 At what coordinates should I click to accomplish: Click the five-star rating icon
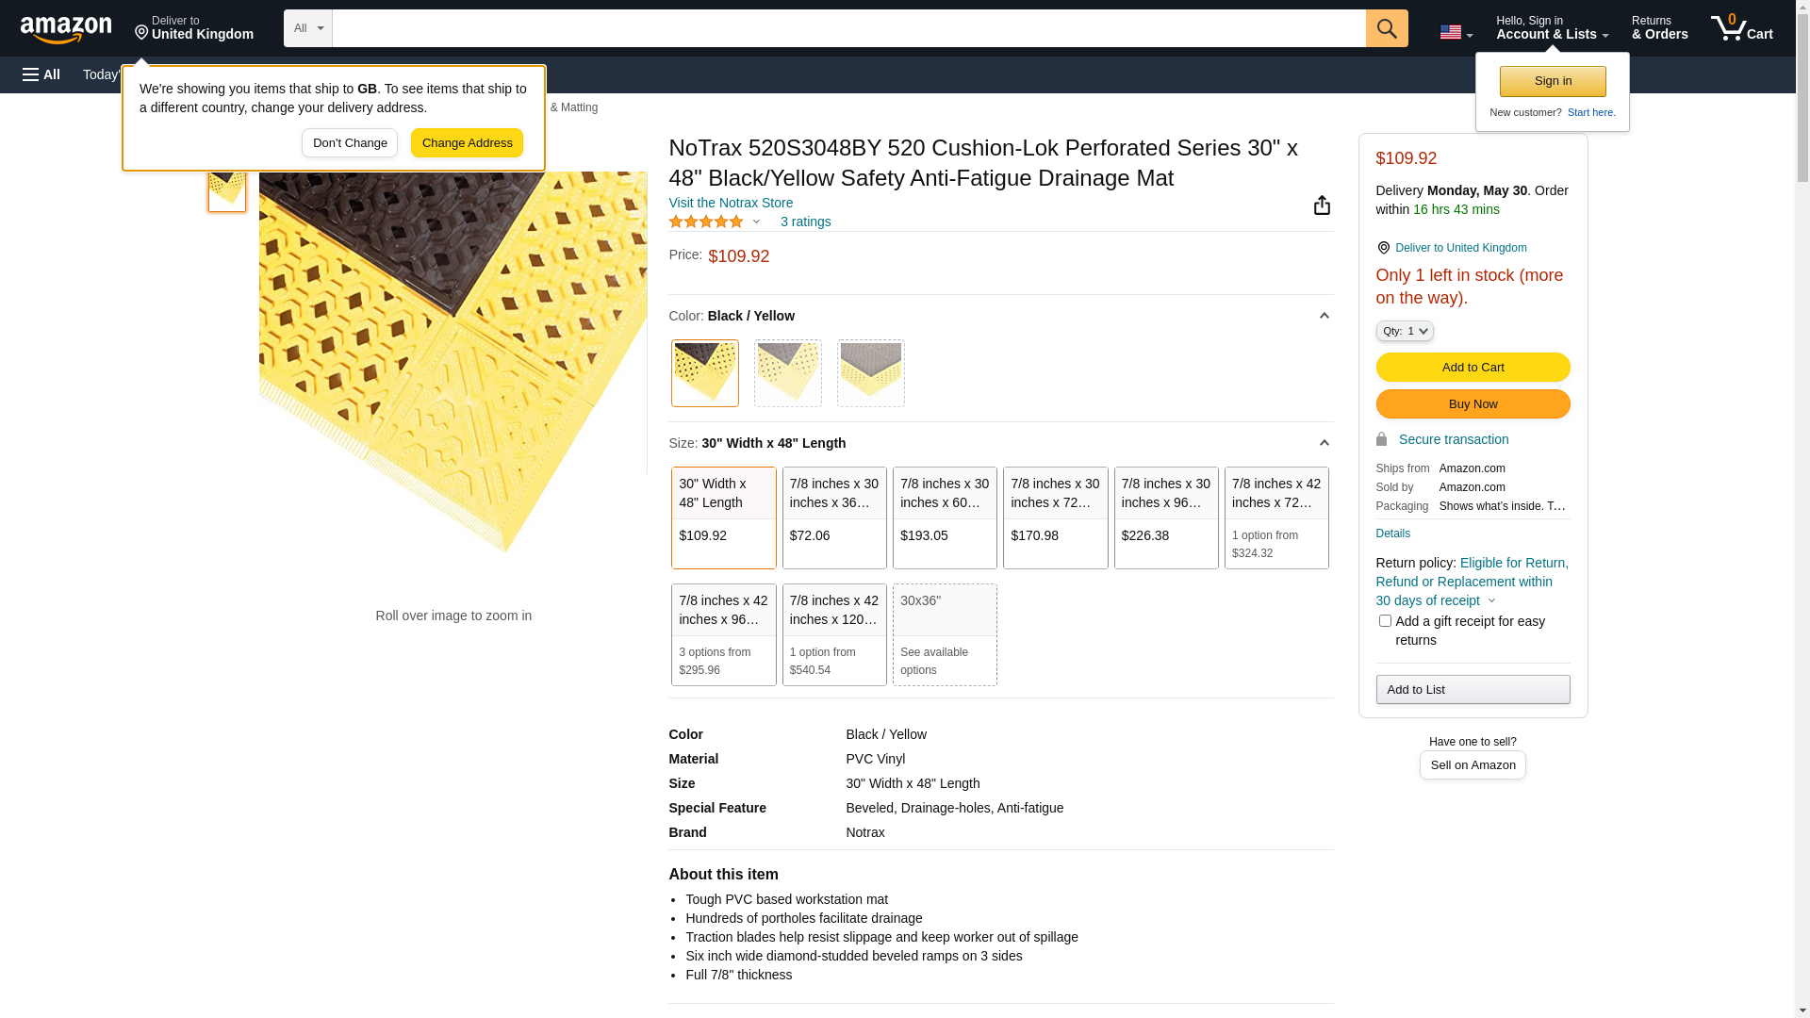tap(706, 222)
